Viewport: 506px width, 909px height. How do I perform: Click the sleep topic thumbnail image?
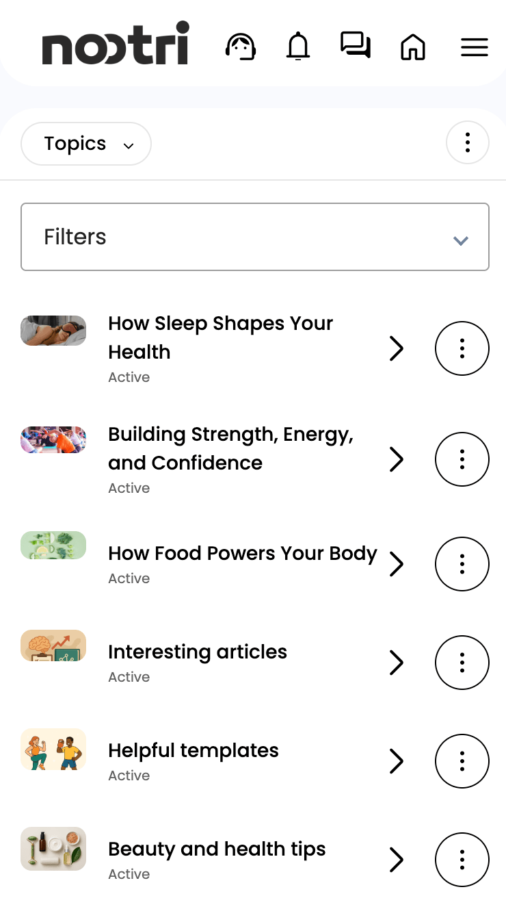pyautogui.click(x=53, y=331)
